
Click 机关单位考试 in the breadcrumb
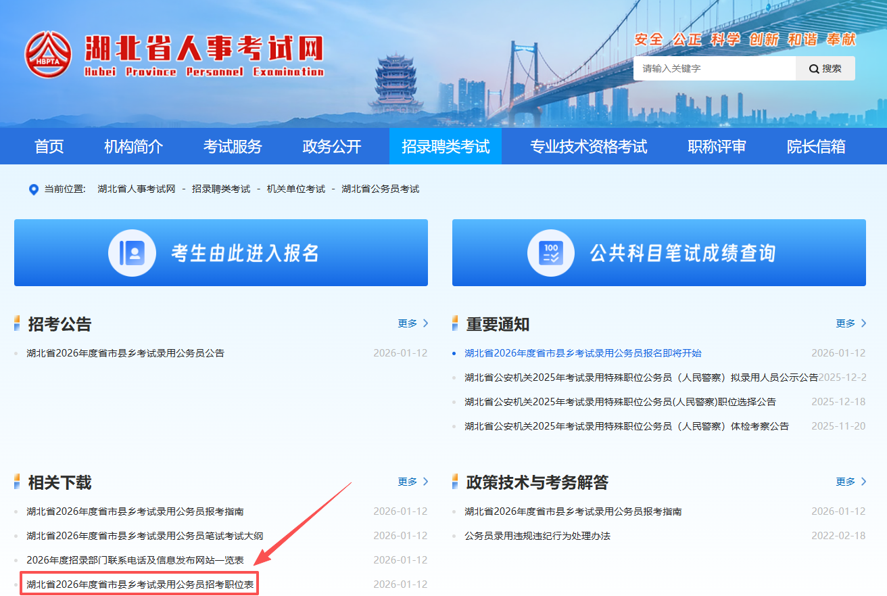tap(295, 189)
